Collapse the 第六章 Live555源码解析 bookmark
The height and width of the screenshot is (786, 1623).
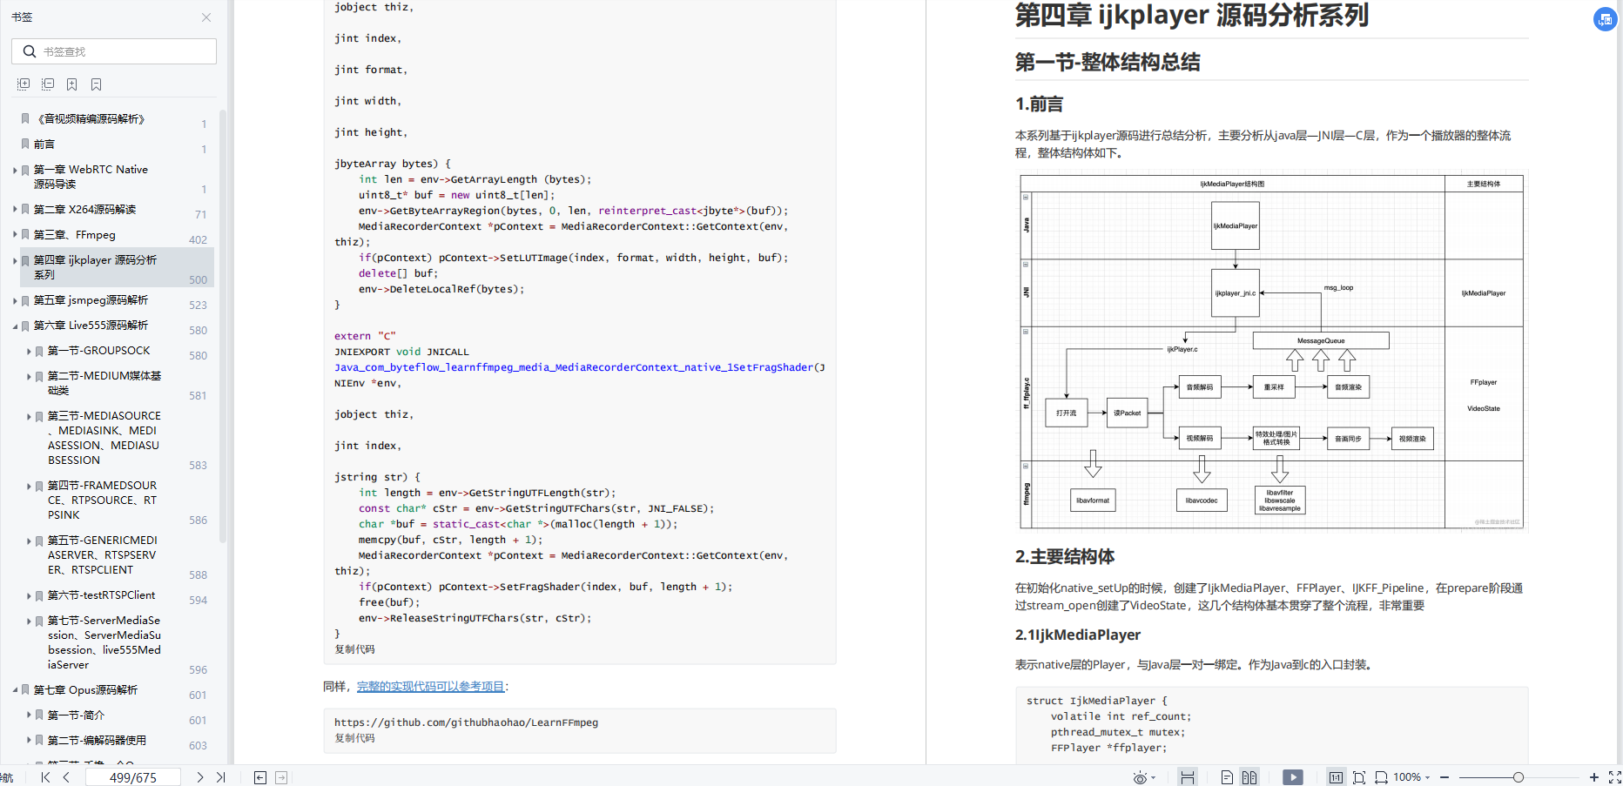15,326
